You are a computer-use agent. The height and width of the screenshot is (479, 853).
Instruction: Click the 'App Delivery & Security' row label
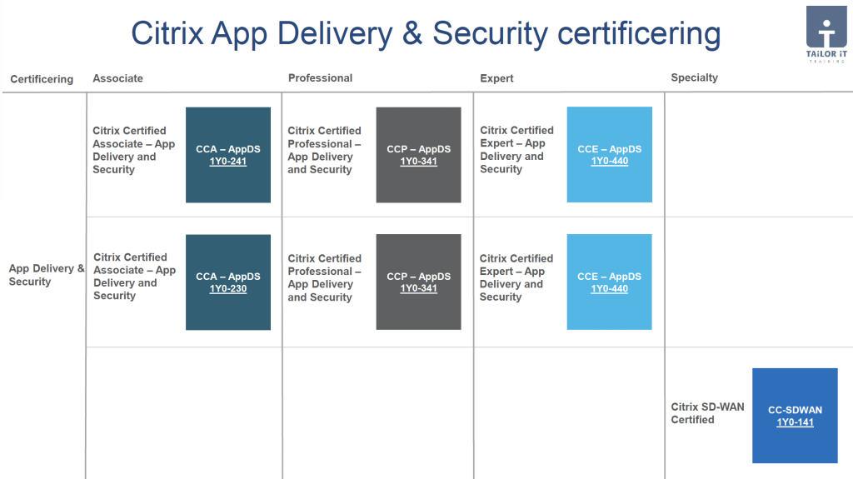(47, 275)
